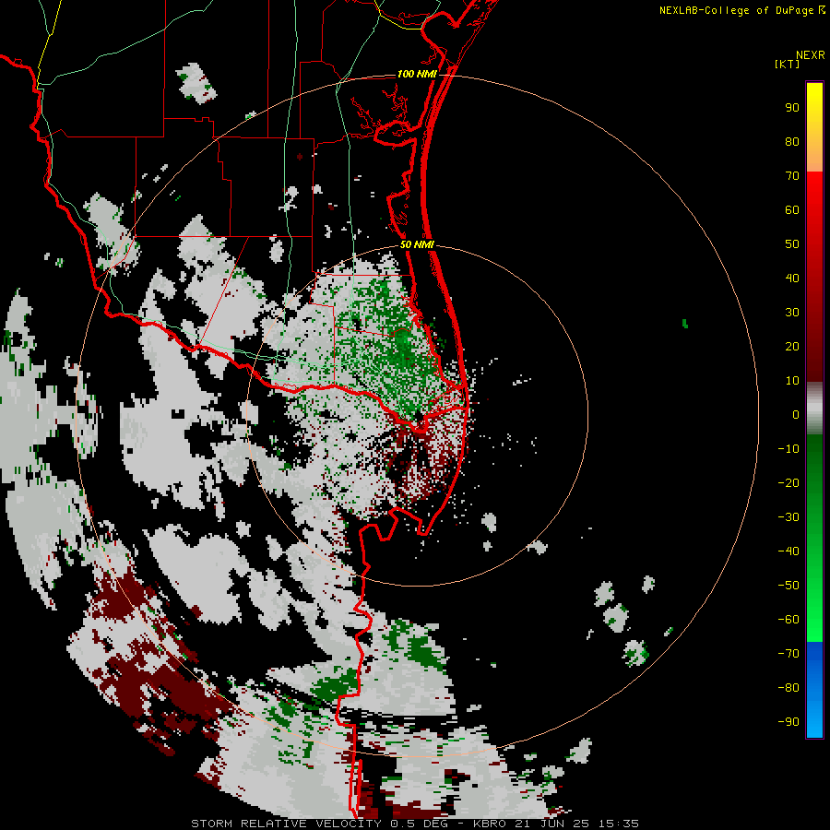830x830 pixels.
Task: Click the 80 value on velocity scale
Action: coord(792,142)
